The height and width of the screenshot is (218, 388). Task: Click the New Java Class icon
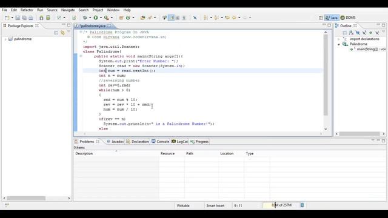coord(128,18)
